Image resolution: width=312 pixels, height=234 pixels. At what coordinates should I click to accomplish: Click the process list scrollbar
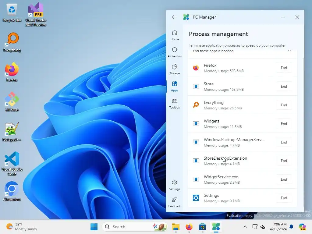coord(303,132)
